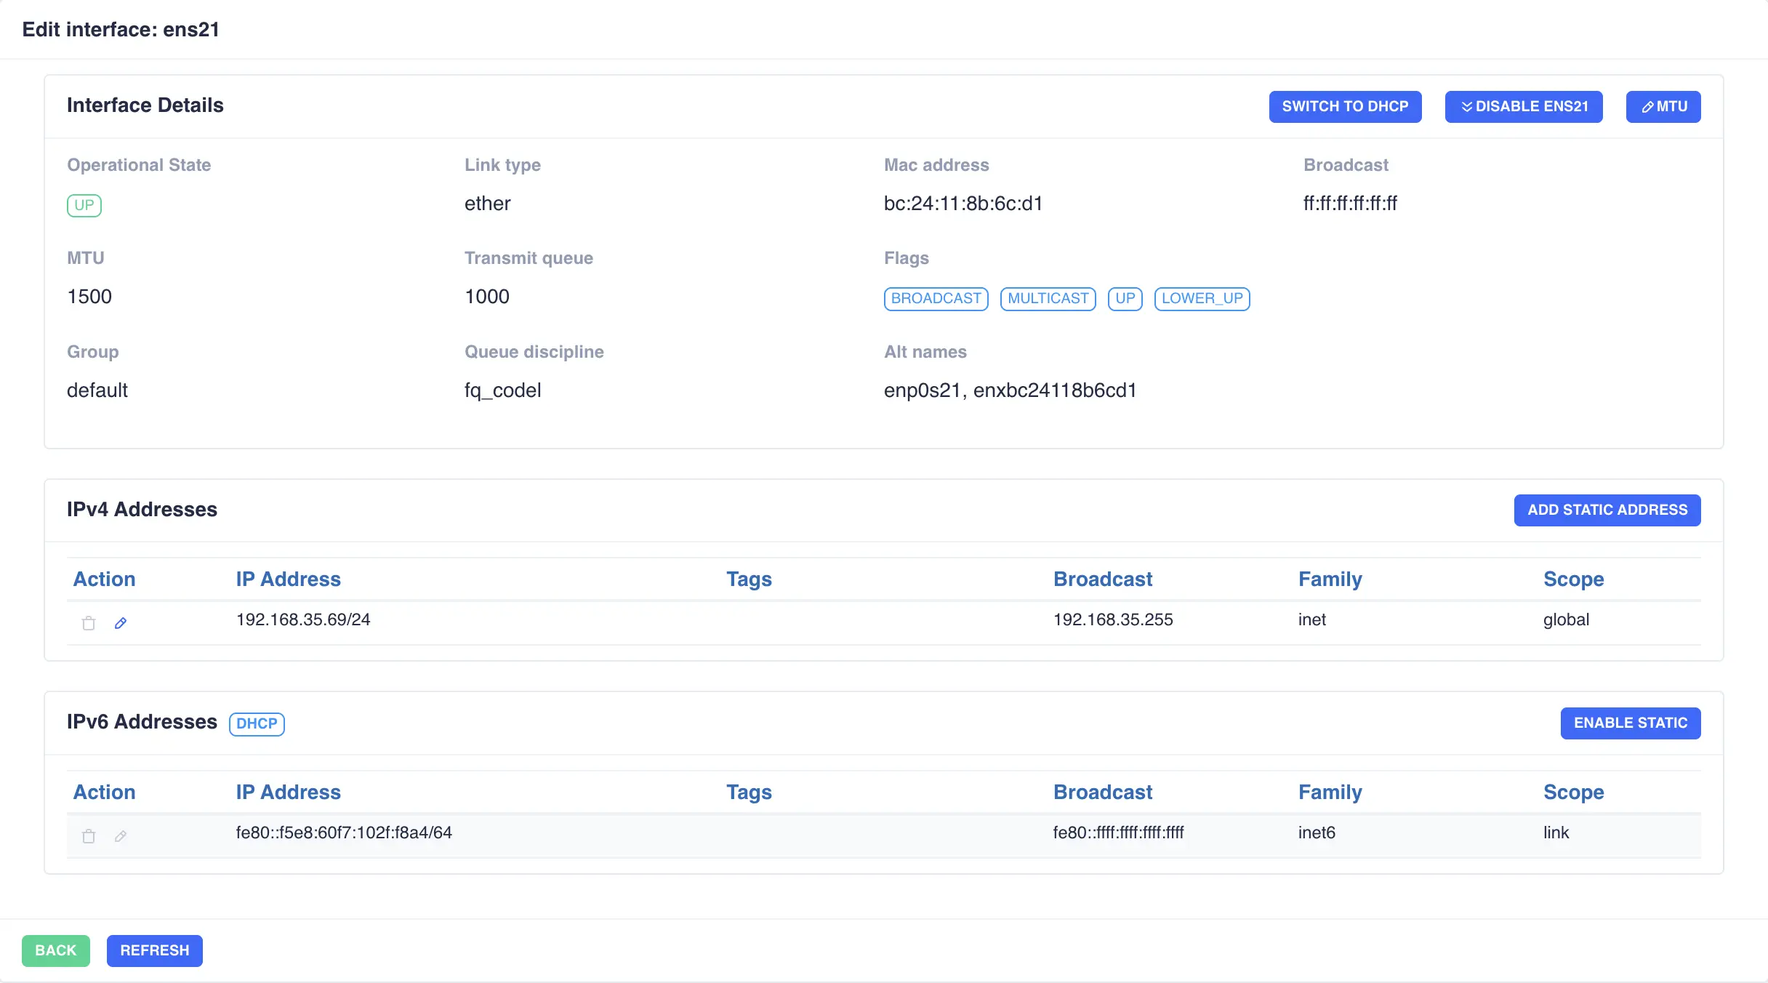Viewport: 1768px width, 983px height.
Task: Click the group value default
Action: [x=97, y=390]
